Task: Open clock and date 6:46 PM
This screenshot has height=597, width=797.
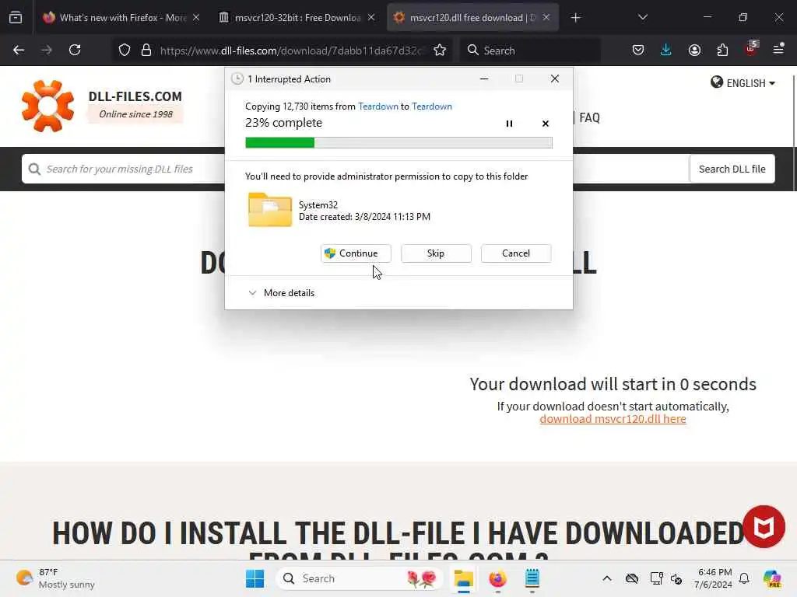Action: coord(714,578)
